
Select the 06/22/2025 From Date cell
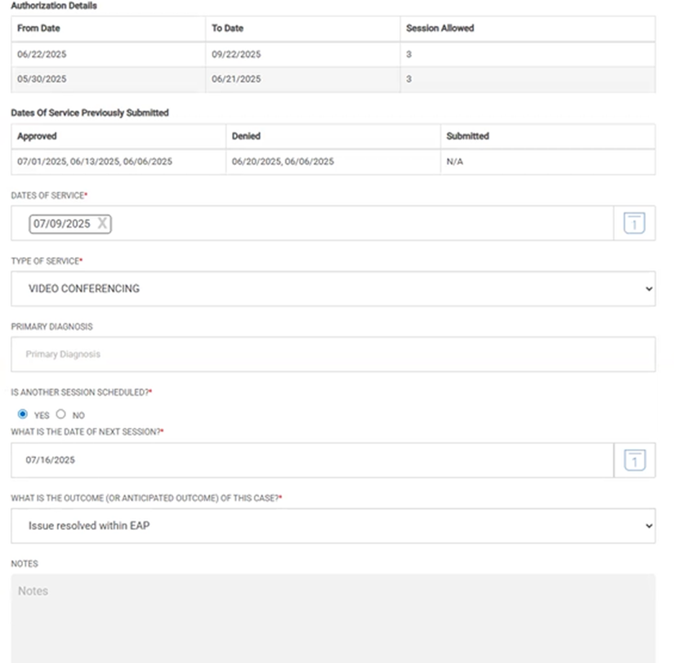click(x=42, y=54)
